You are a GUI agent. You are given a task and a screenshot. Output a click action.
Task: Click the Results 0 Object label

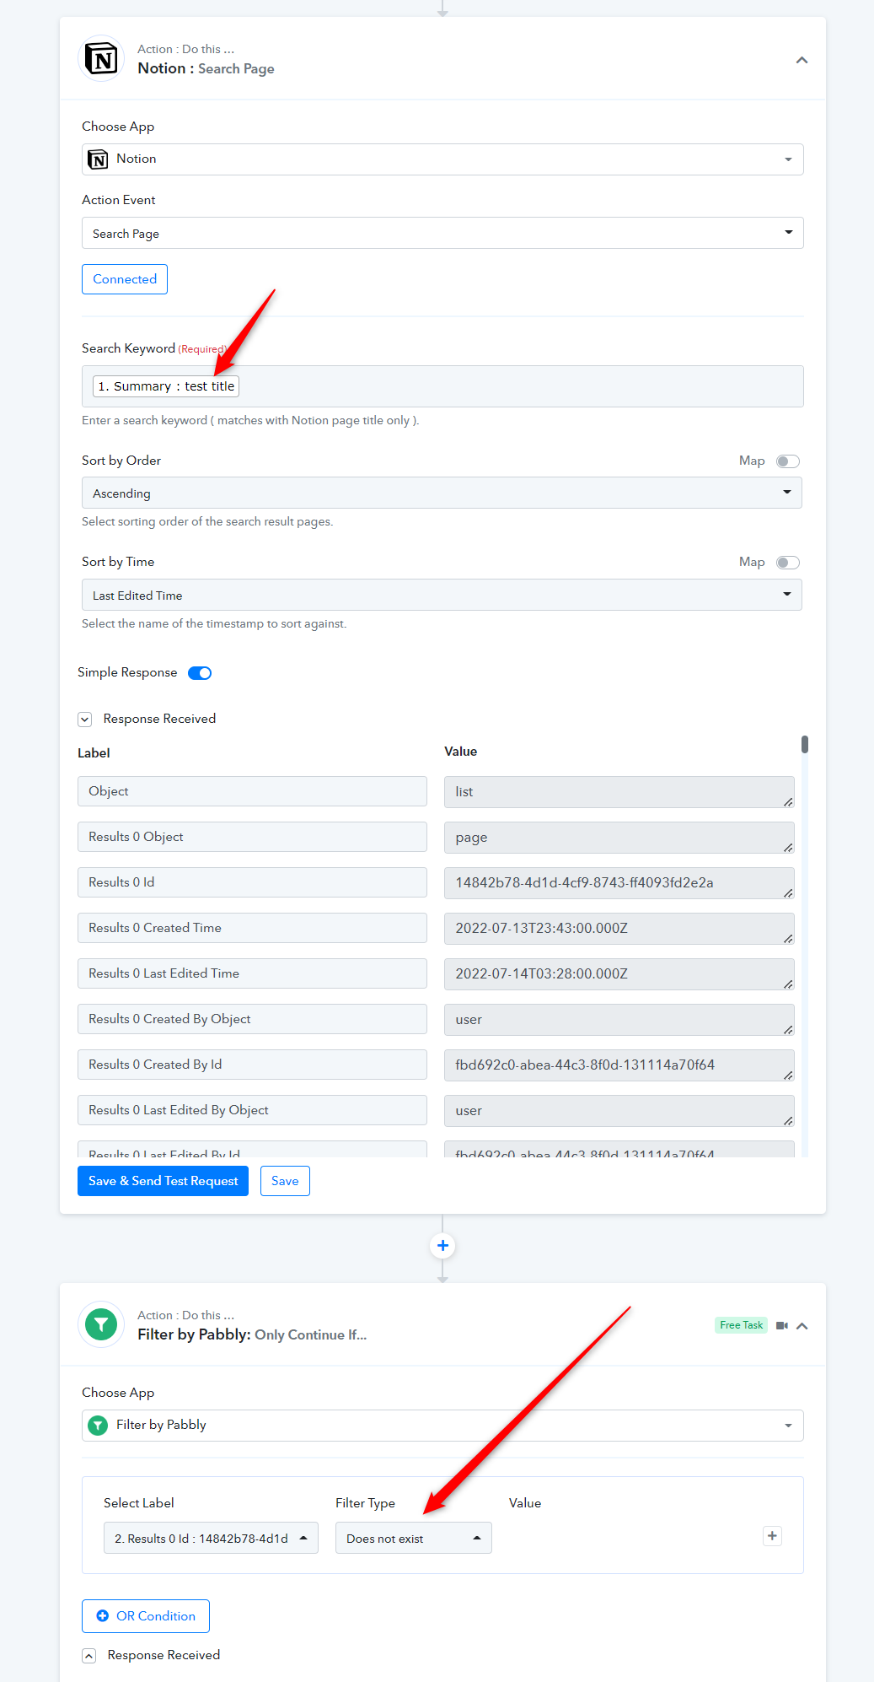tap(252, 837)
